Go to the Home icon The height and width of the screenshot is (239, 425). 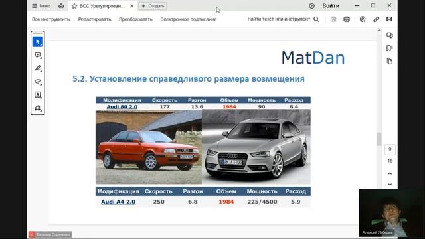61,6
